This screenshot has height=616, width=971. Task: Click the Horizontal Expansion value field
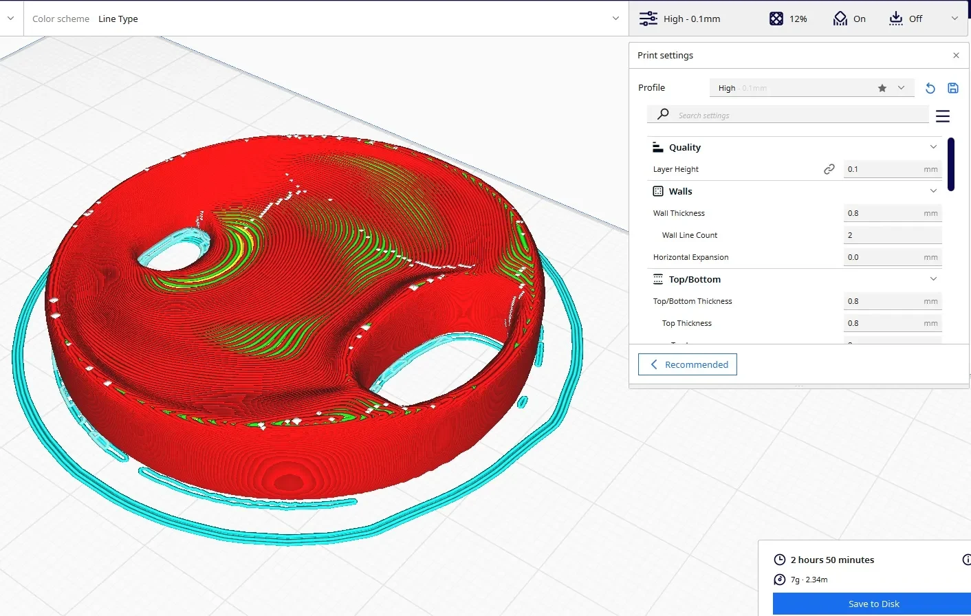[x=893, y=257]
